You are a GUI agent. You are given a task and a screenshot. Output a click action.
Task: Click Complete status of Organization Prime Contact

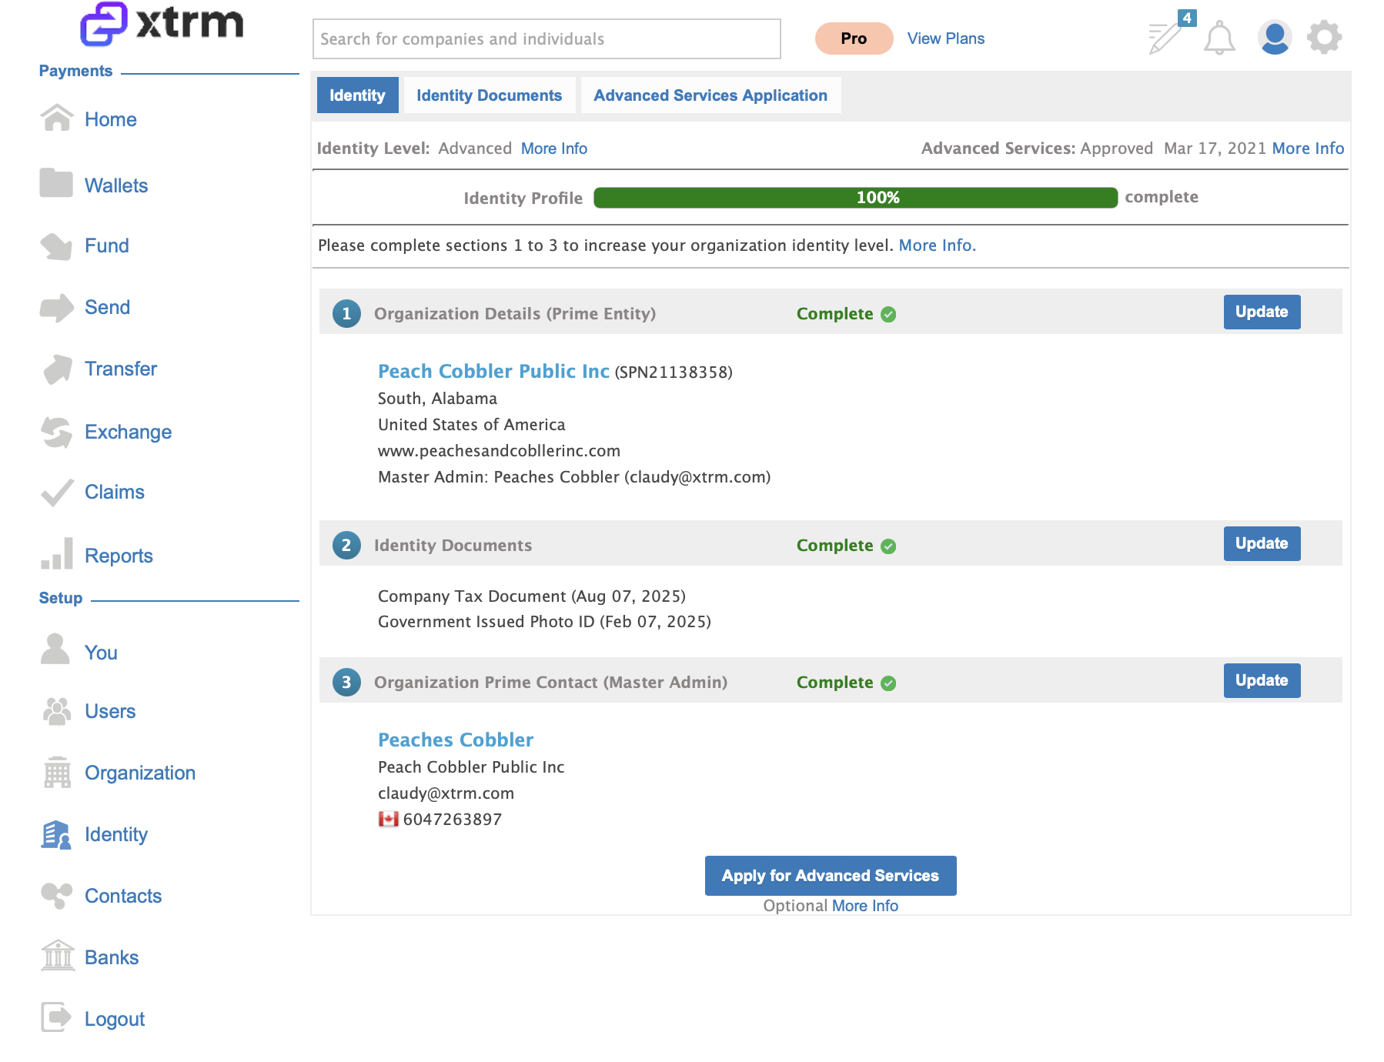(846, 683)
